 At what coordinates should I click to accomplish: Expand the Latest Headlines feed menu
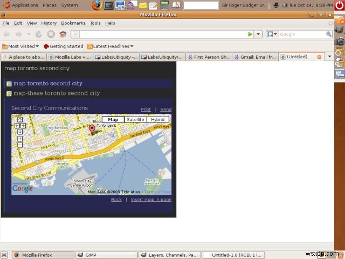111,46
